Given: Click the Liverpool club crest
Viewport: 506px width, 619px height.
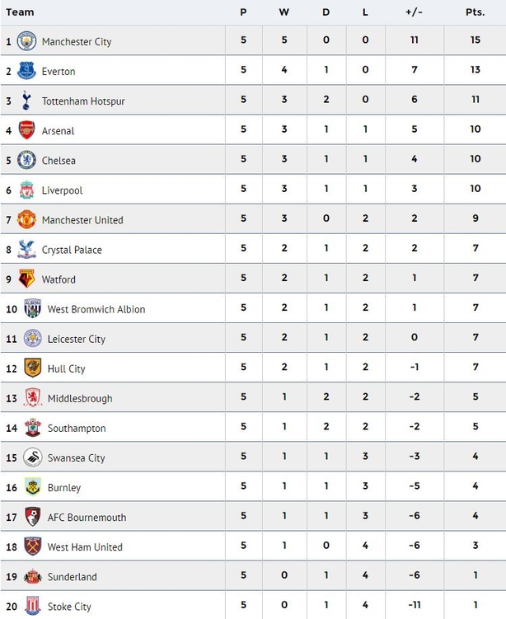Looking at the screenshot, I should (27, 190).
